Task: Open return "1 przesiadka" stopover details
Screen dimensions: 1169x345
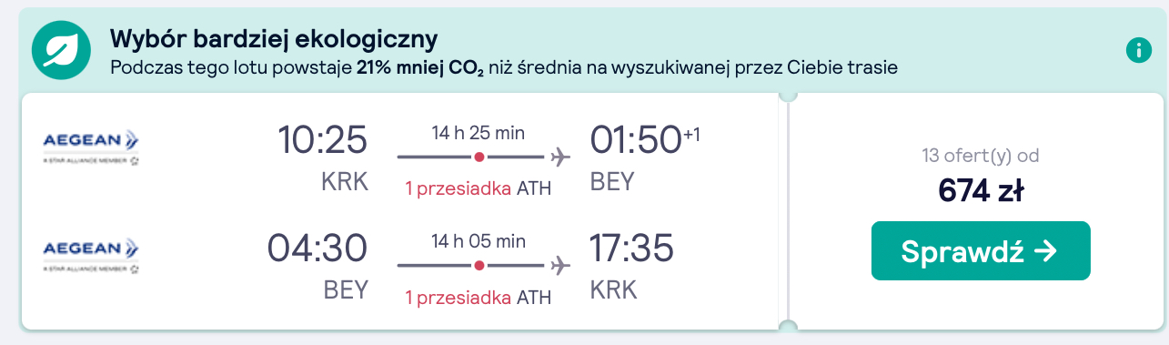Action: pyautogui.click(x=479, y=298)
